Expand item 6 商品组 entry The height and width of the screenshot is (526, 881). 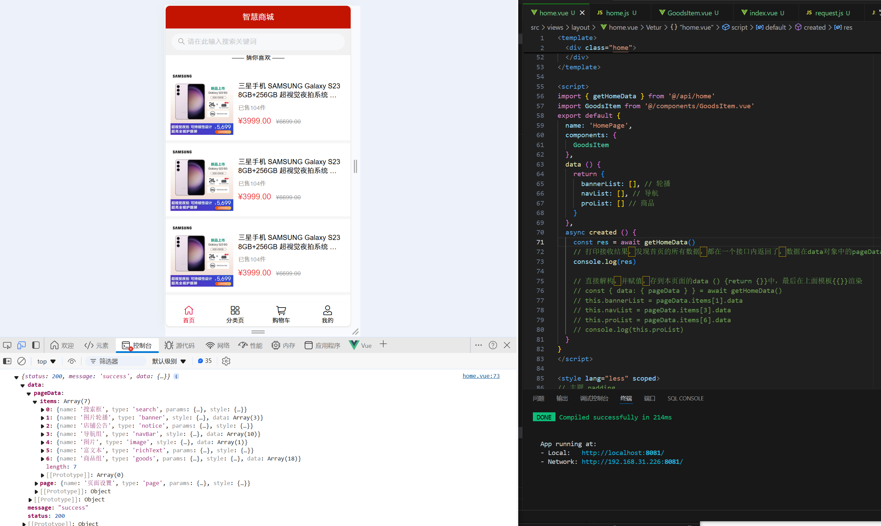(x=43, y=459)
